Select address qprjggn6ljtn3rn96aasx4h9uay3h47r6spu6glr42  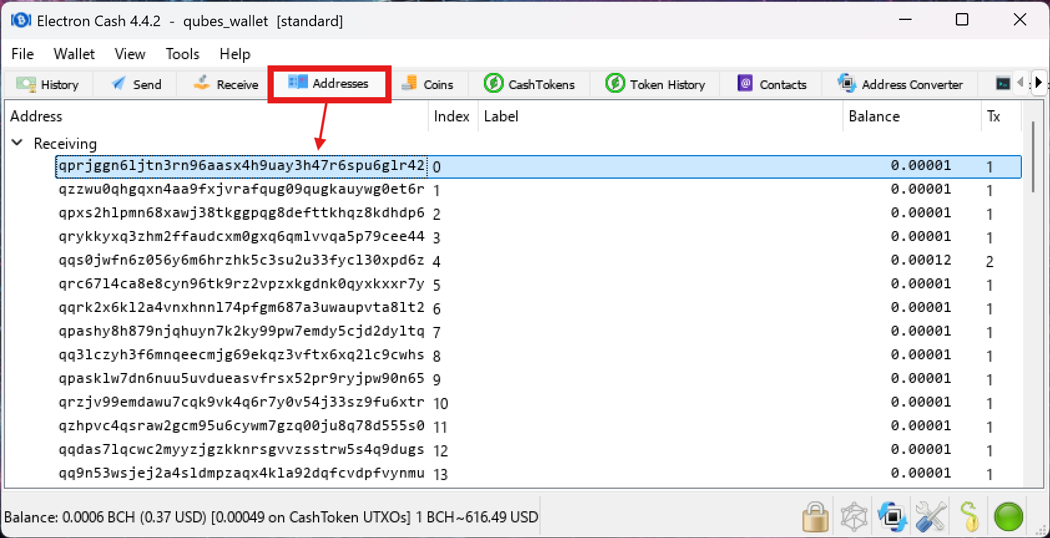click(x=241, y=166)
